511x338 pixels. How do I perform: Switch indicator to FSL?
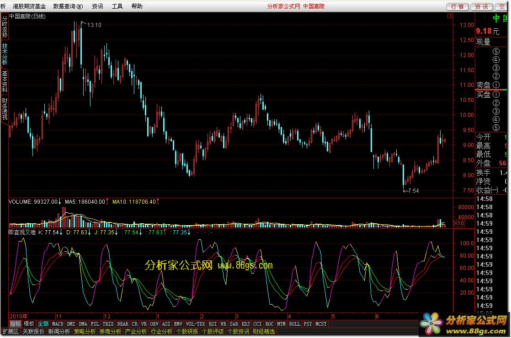coord(95,324)
